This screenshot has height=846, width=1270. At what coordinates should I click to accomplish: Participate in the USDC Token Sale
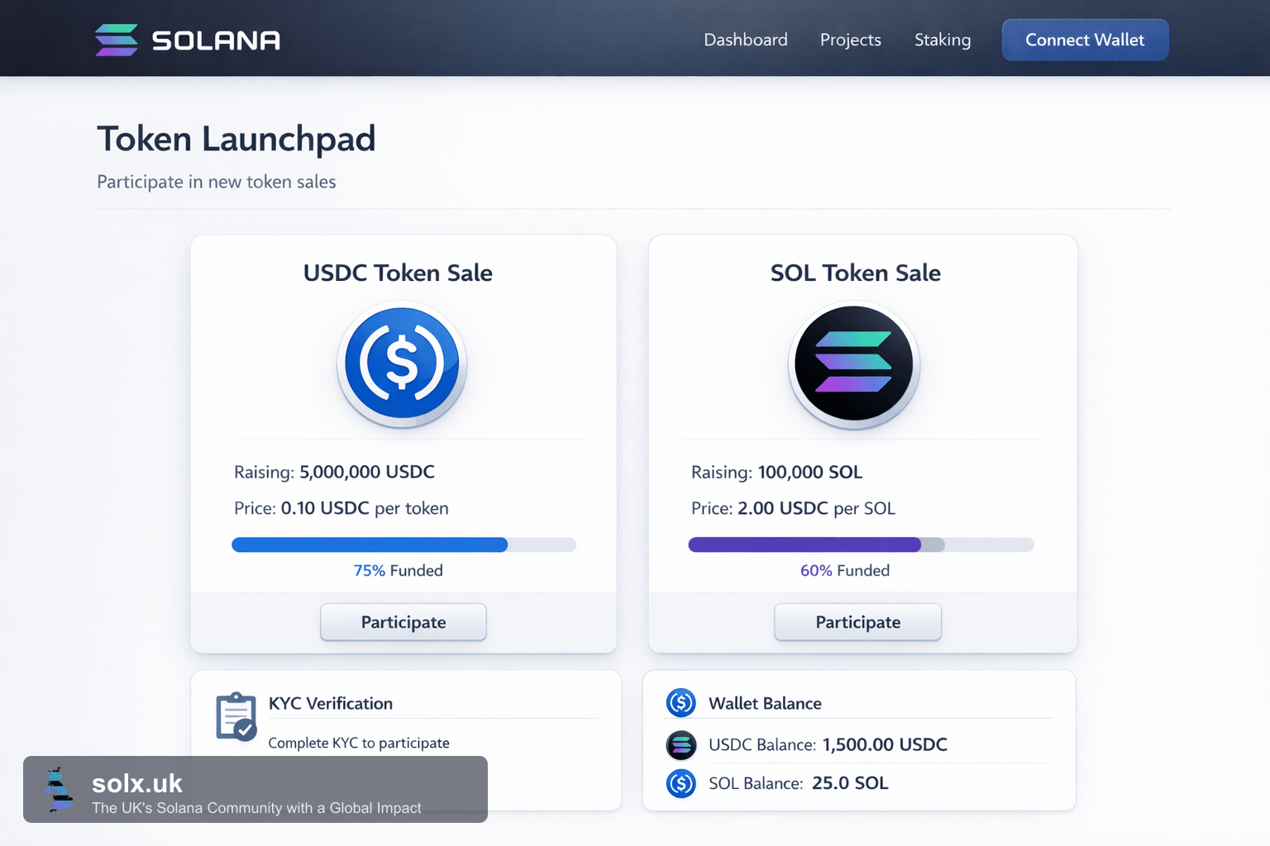(403, 622)
